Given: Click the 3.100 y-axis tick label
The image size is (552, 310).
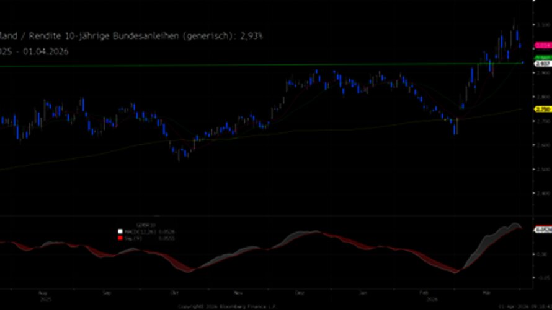Looking at the screenshot, I should 542,24.
